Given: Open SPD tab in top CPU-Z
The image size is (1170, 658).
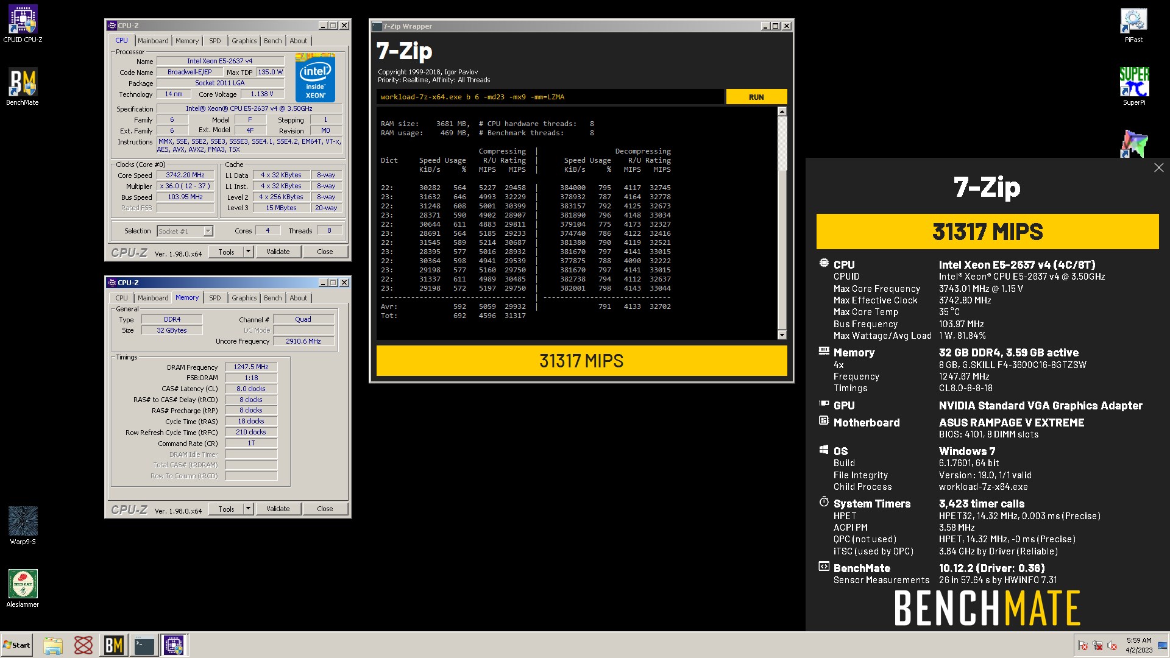Looking at the screenshot, I should click(x=215, y=41).
